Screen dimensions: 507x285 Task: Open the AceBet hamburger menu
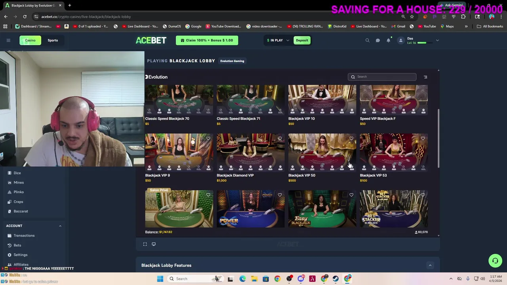tap(8, 40)
